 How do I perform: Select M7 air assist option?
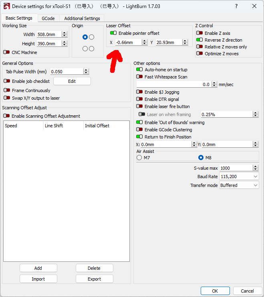[139, 158]
